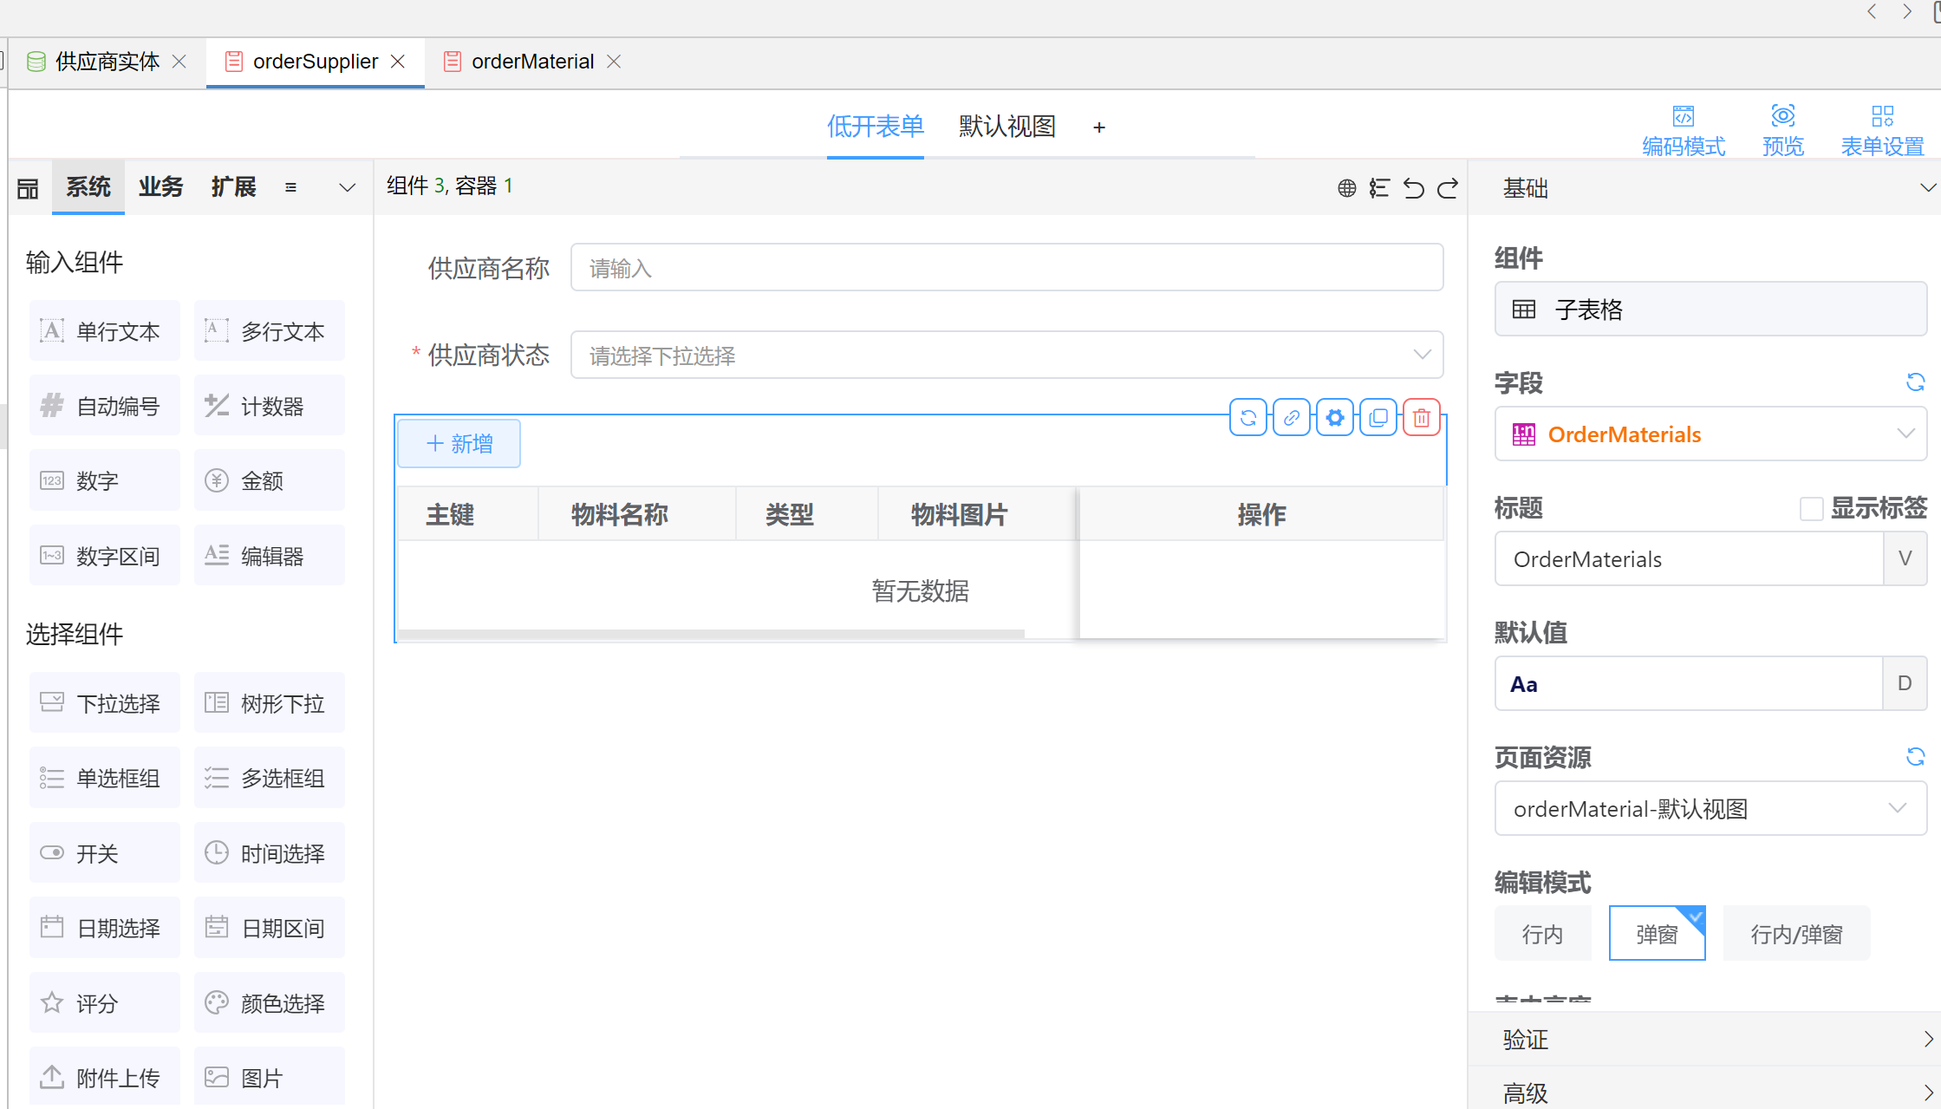Switch to the 默认视图 view tab
1941x1109 pixels.
coord(1006,127)
